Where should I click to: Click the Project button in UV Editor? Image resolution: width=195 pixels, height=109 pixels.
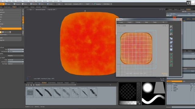pyautogui.click(x=129, y=22)
